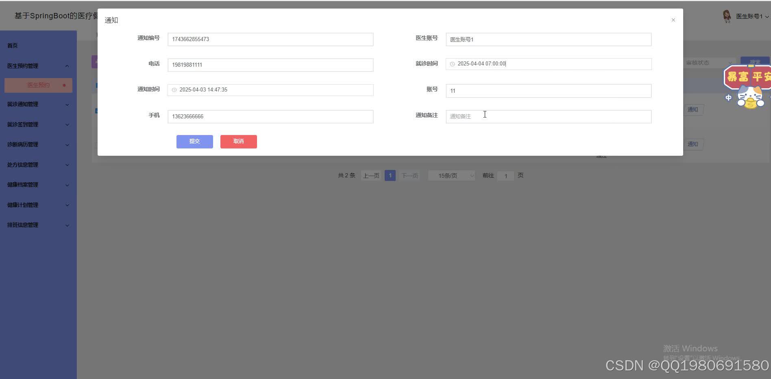Click the clock icon in 通知时间 field

[x=174, y=89]
